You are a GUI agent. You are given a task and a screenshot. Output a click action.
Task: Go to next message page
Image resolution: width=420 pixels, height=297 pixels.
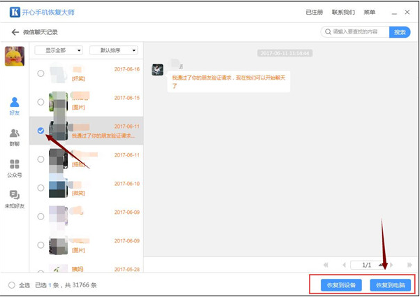[391, 265]
